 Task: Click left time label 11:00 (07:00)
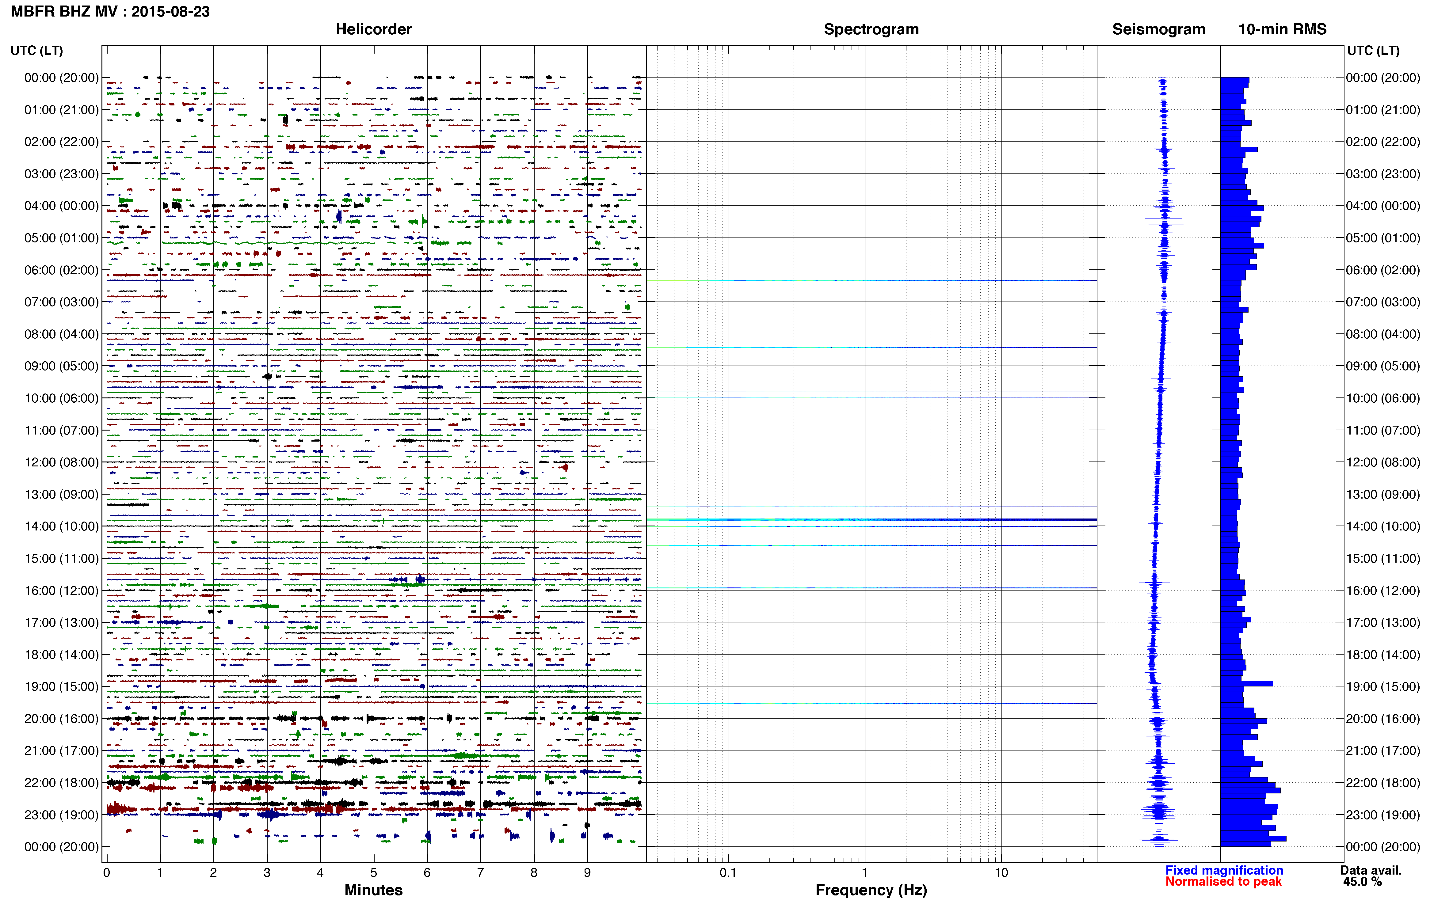(61, 430)
